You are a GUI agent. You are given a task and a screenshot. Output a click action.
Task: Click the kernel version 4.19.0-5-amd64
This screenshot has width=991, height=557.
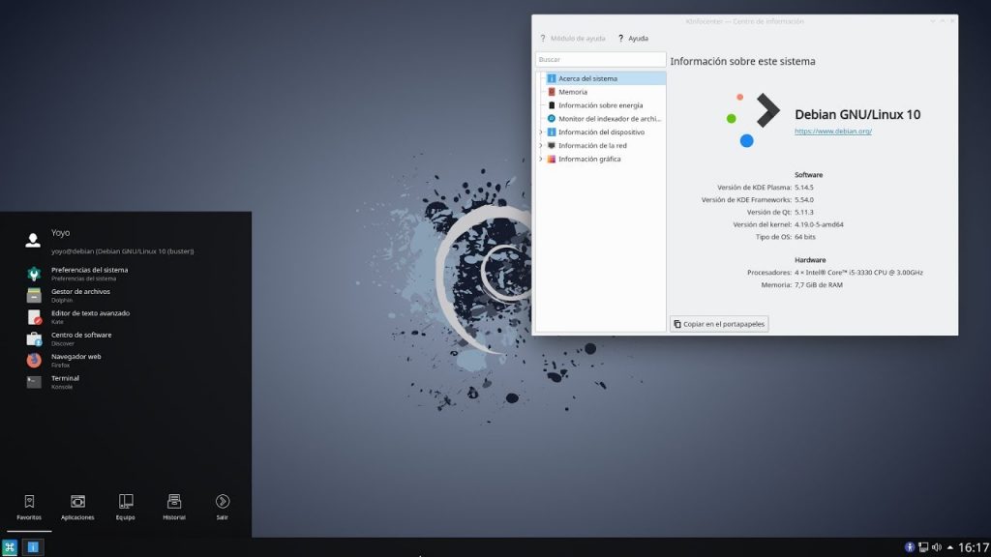(819, 224)
